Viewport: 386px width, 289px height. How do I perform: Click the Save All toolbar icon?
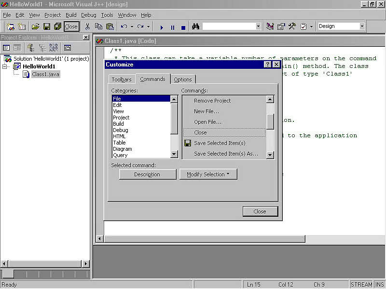click(57, 26)
